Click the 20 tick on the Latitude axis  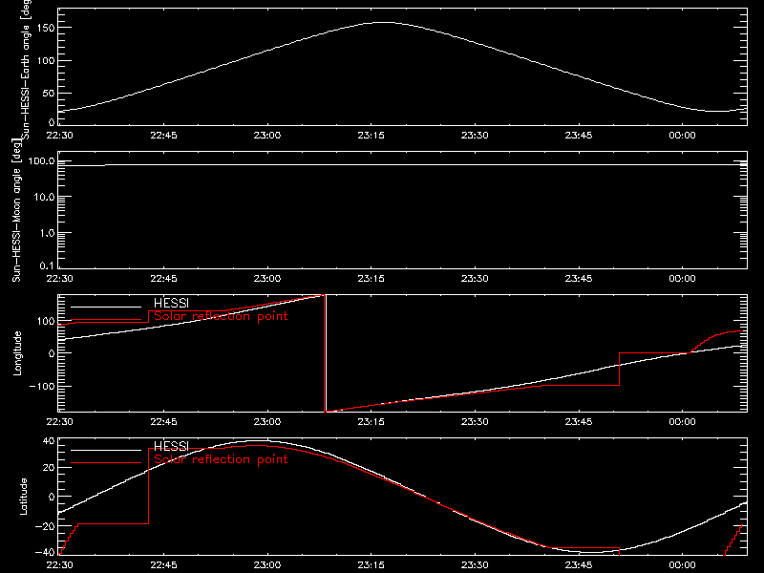pos(49,468)
